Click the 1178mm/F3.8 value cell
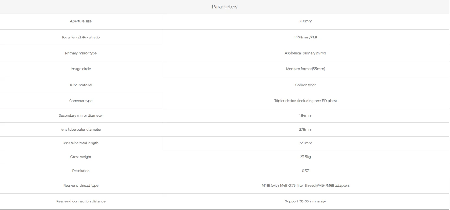Viewport: 450px width, 210px height. tap(305, 37)
